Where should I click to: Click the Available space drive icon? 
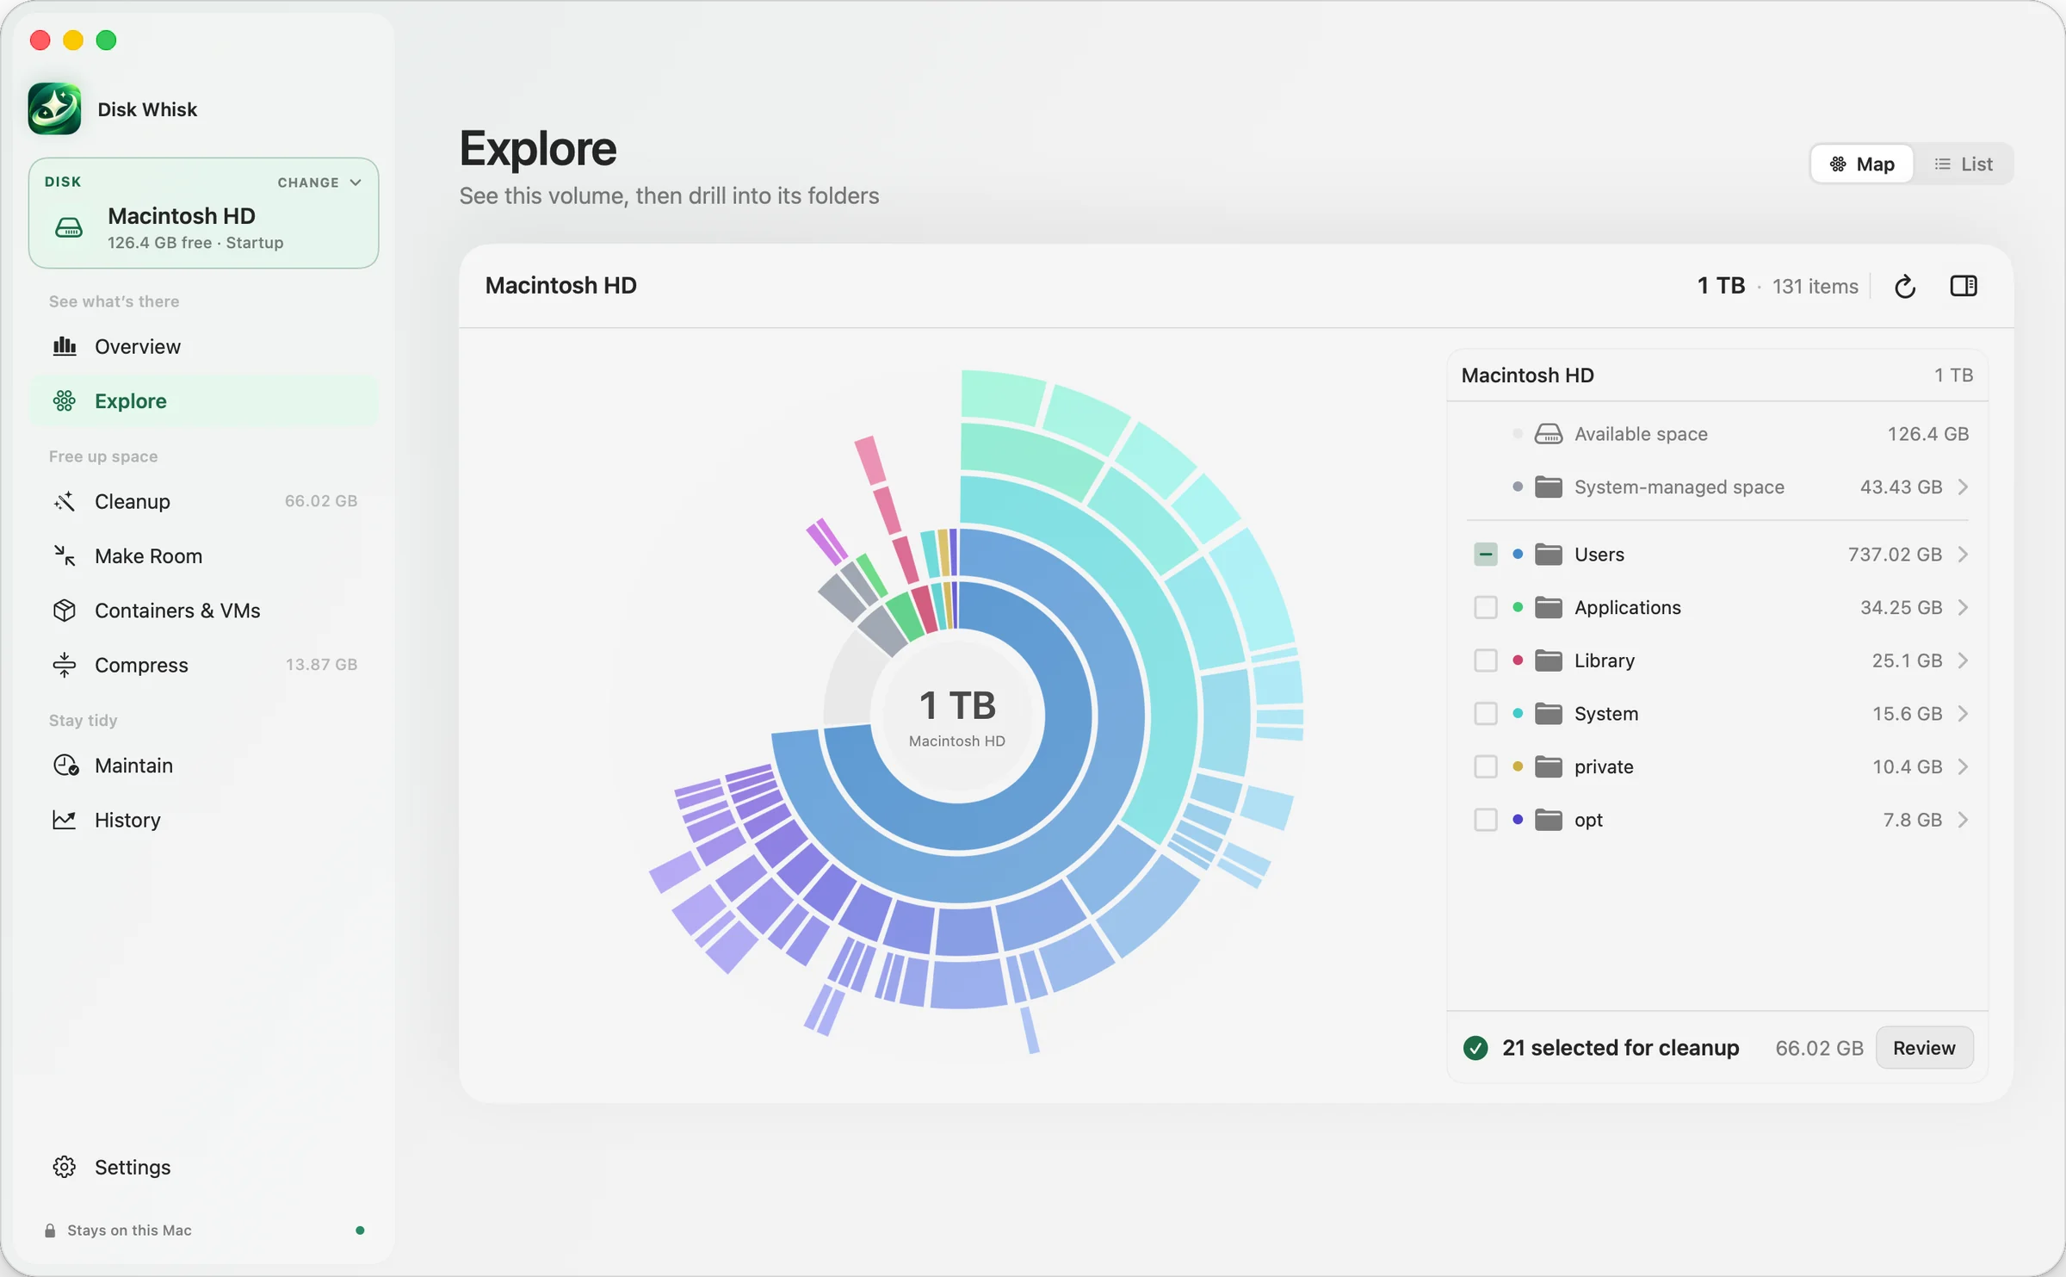tap(1549, 434)
